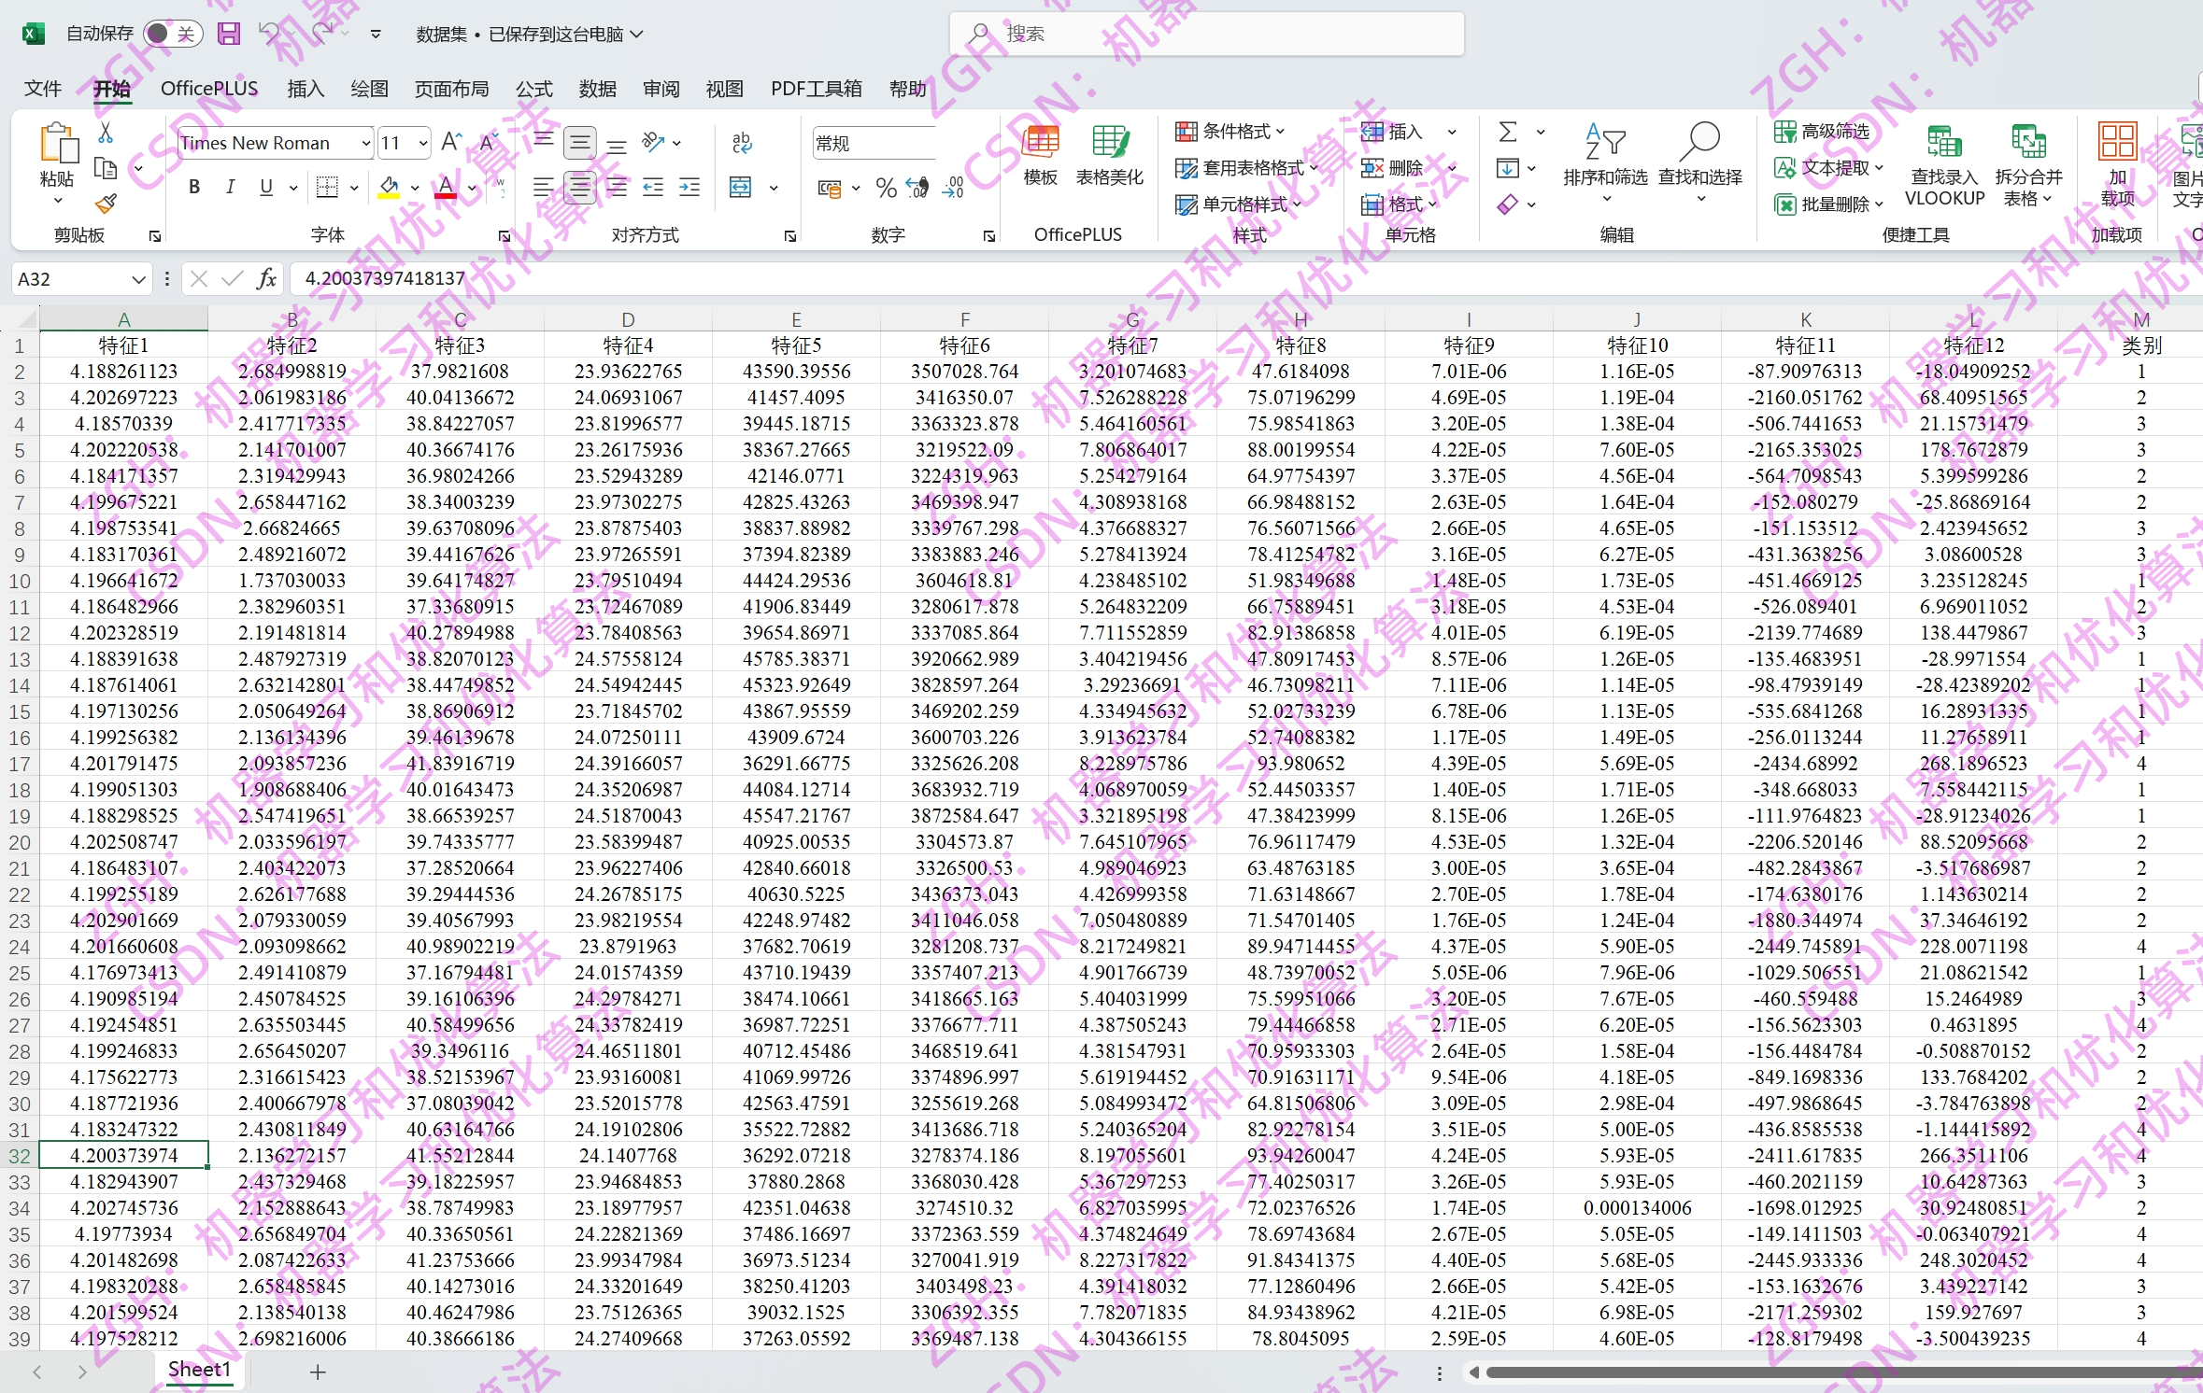Switch to the Sheet1 worksheet tab

coord(198,1370)
